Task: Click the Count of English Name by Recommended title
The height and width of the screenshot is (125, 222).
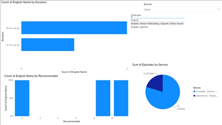Action: point(31,76)
